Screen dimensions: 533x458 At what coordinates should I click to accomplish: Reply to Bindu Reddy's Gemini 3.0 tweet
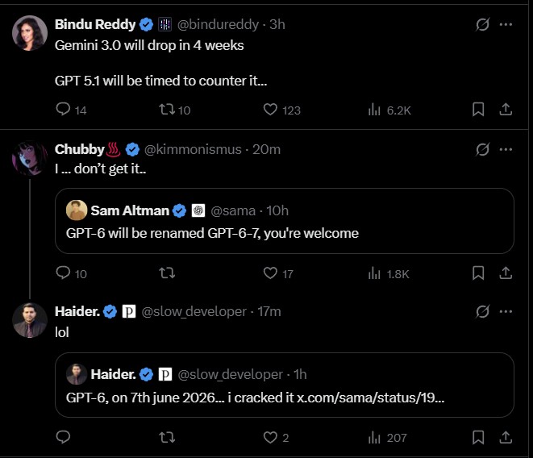coord(65,110)
